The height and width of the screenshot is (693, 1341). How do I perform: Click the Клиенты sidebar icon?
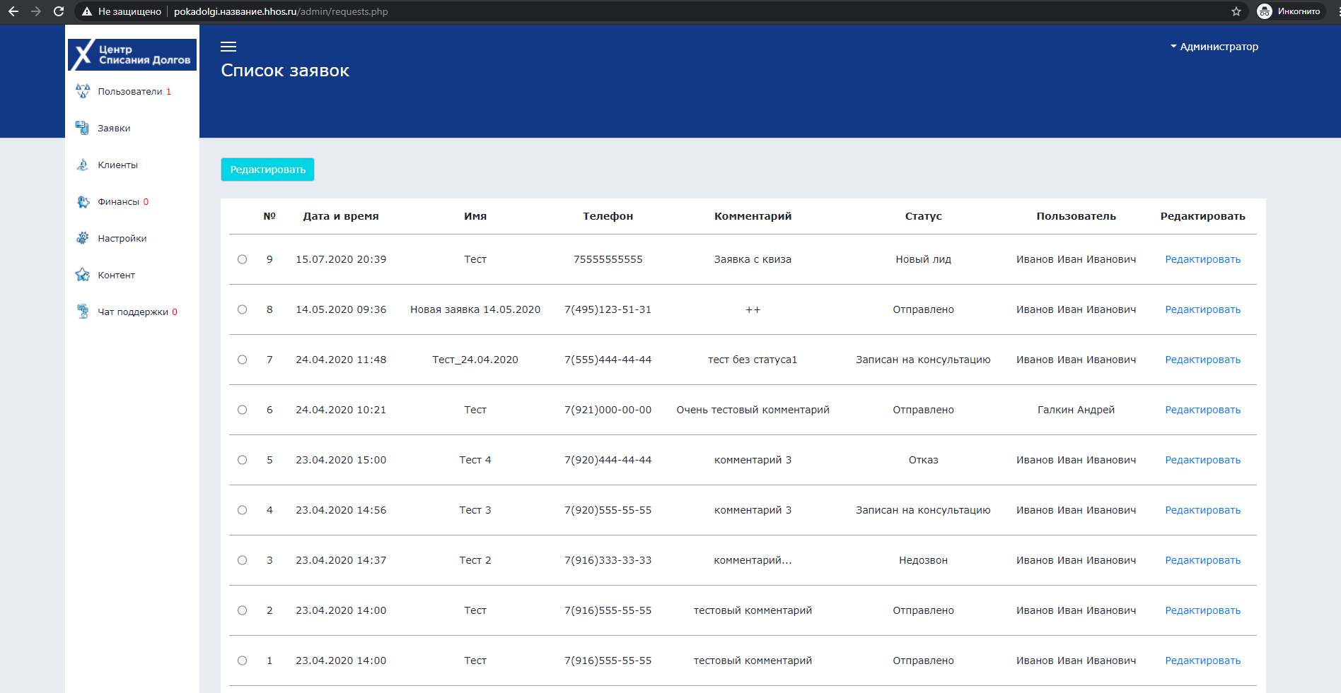click(83, 165)
